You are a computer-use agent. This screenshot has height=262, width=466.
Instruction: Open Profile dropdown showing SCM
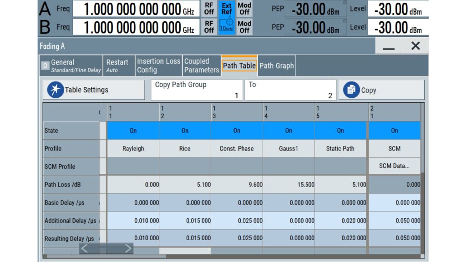pos(394,149)
